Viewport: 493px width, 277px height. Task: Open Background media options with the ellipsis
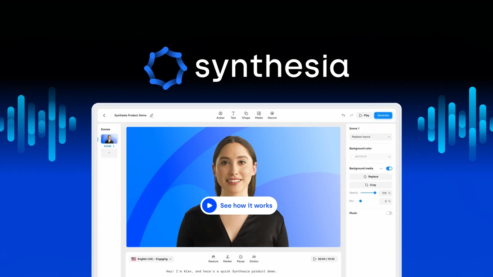[381, 168]
